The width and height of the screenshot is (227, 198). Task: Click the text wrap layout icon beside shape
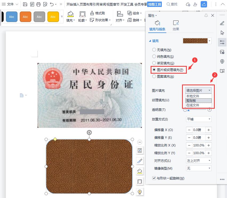[x=140, y=150]
